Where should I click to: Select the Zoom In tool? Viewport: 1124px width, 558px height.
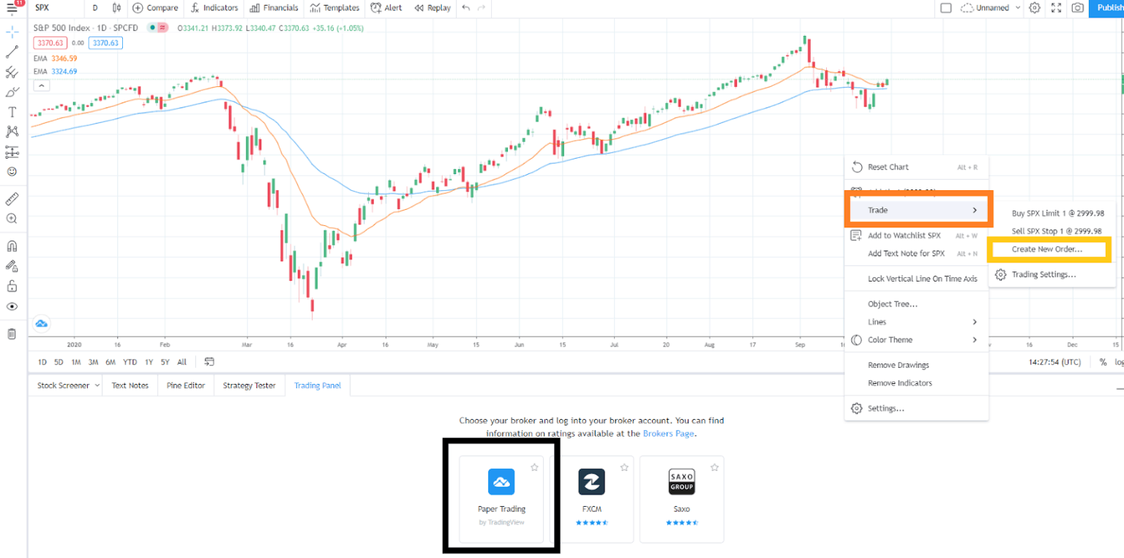point(12,219)
